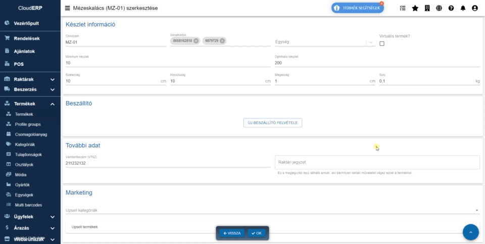Open the Egység dropdown

325,42
